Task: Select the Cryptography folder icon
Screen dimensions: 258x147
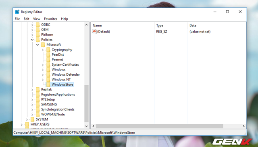Action: click(48, 50)
